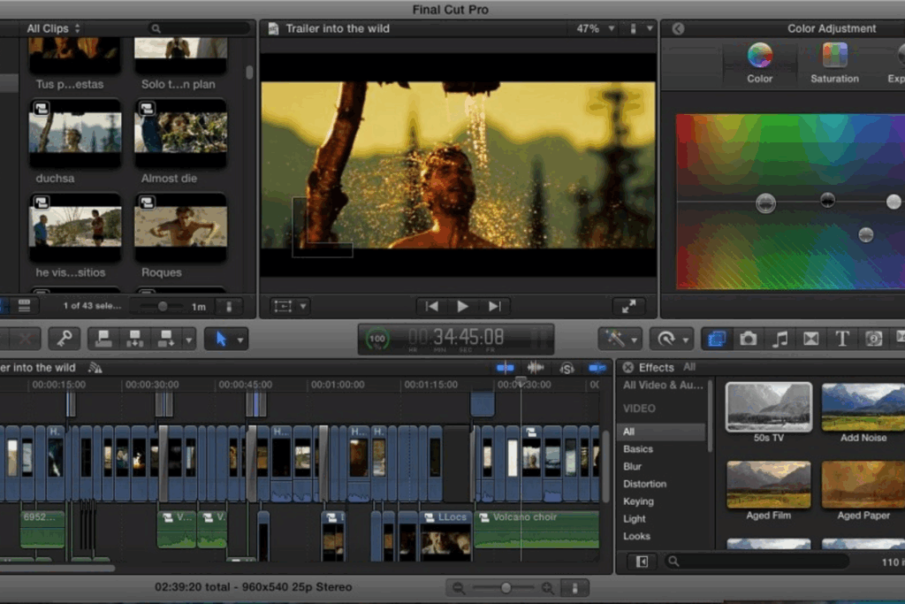The image size is (905, 604).
Task: Click the clip appearance button in timeline footer
Action: 574,588
